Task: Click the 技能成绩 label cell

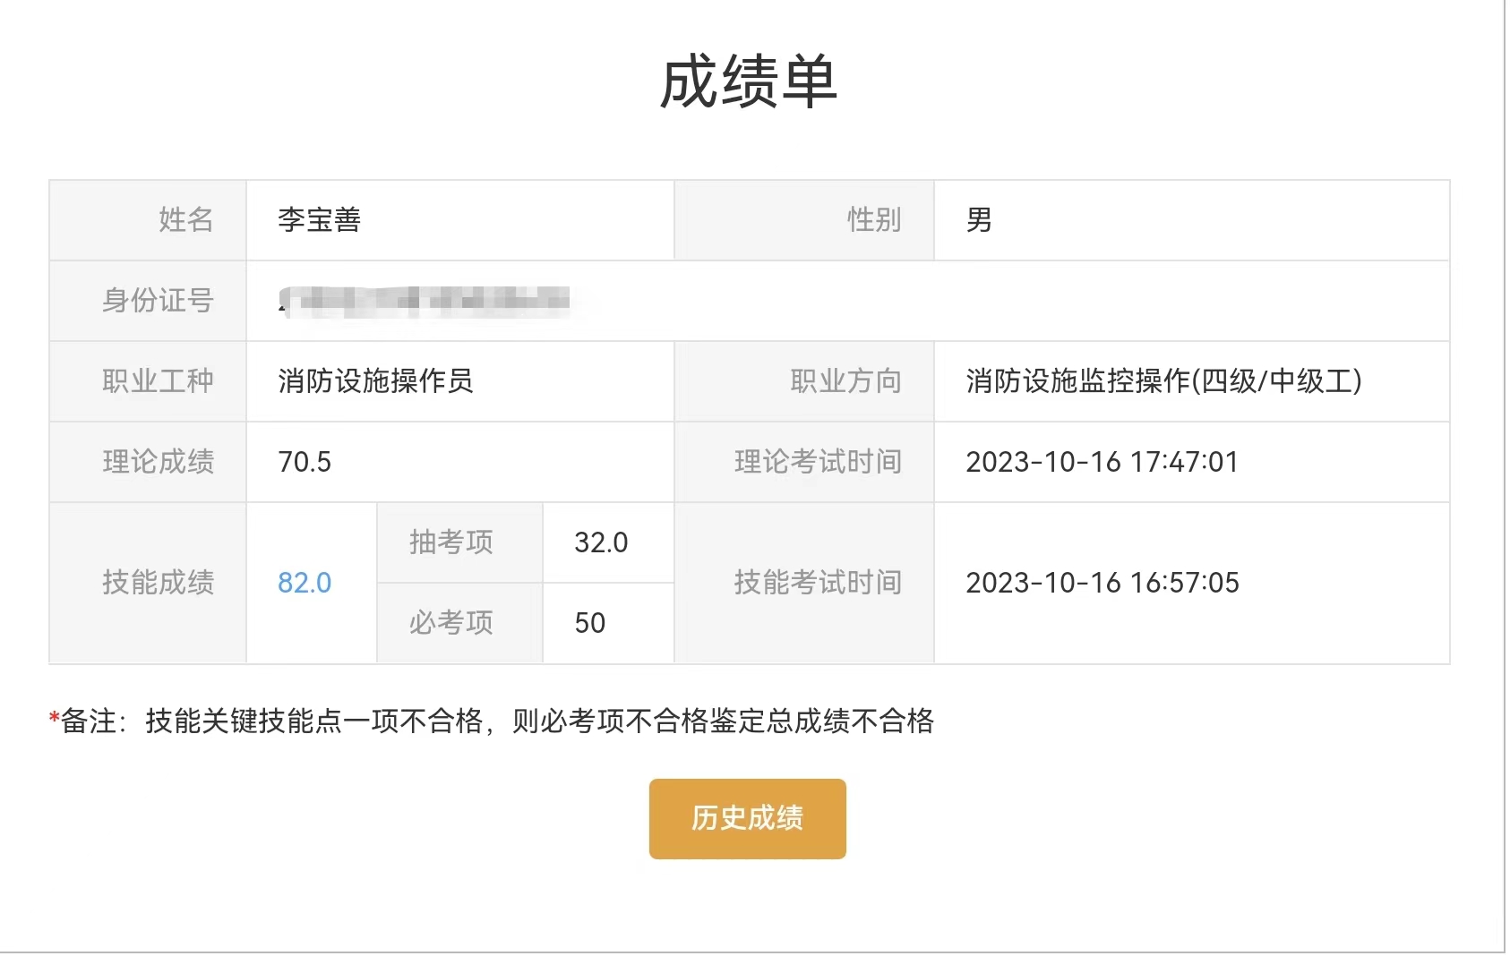Action: [148, 583]
